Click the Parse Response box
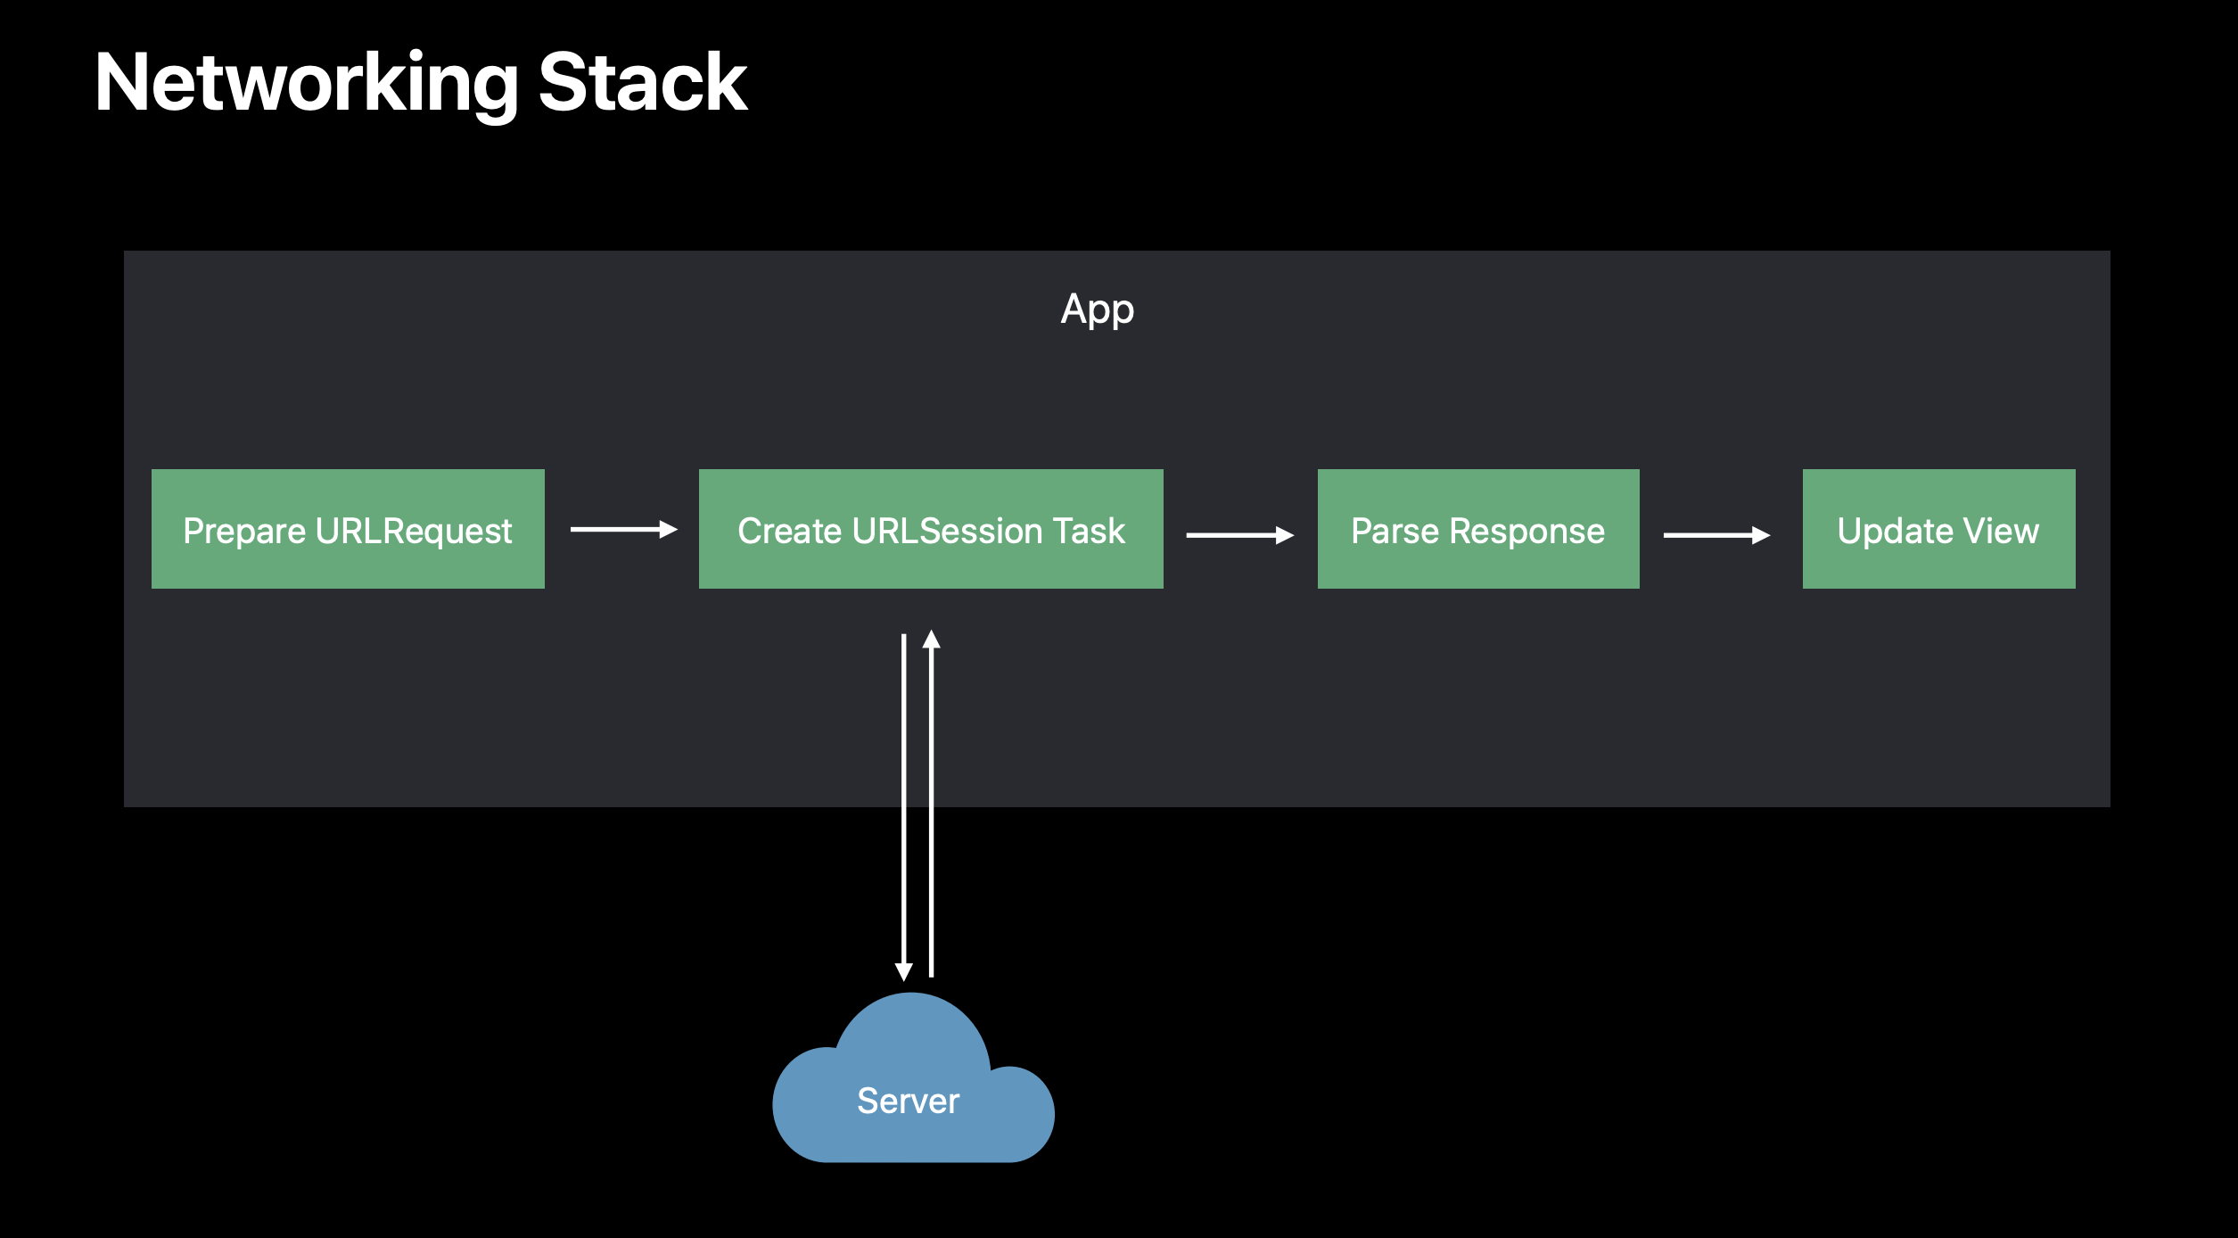The height and width of the screenshot is (1238, 2238). [x=1478, y=529]
